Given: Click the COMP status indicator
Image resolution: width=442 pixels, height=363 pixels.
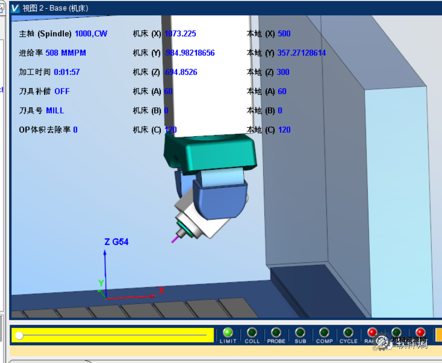Looking at the screenshot, I should click(324, 332).
